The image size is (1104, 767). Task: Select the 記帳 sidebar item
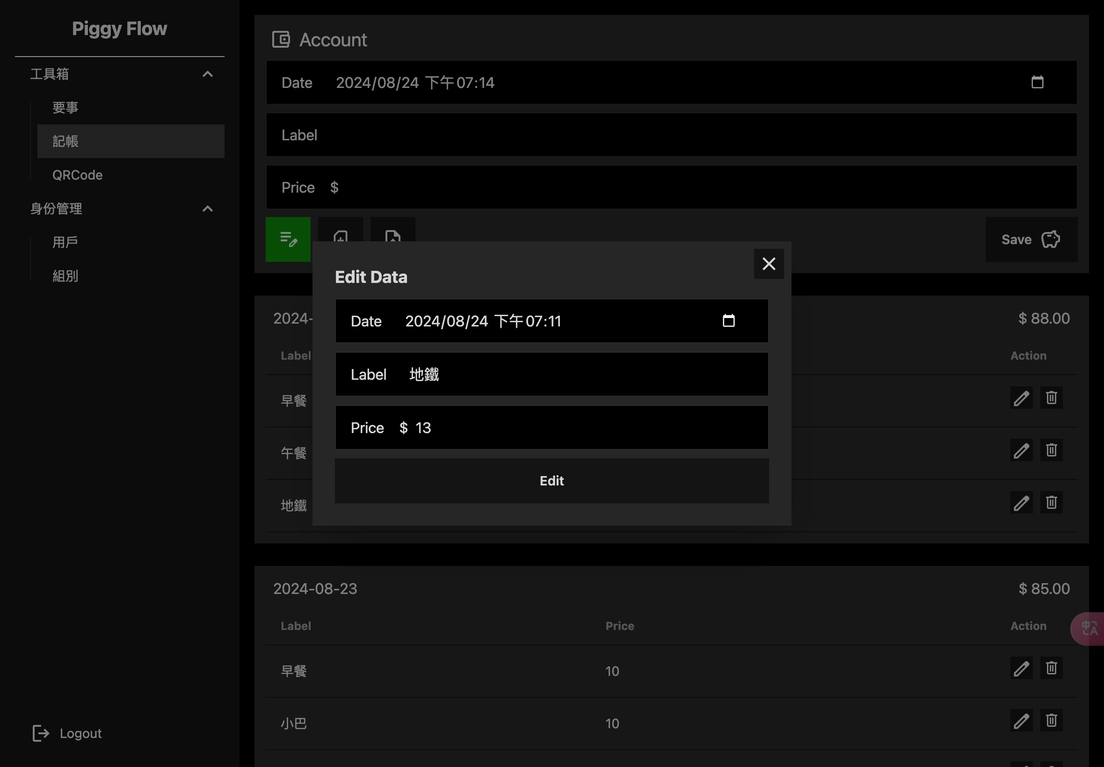(x=131, y=141)
